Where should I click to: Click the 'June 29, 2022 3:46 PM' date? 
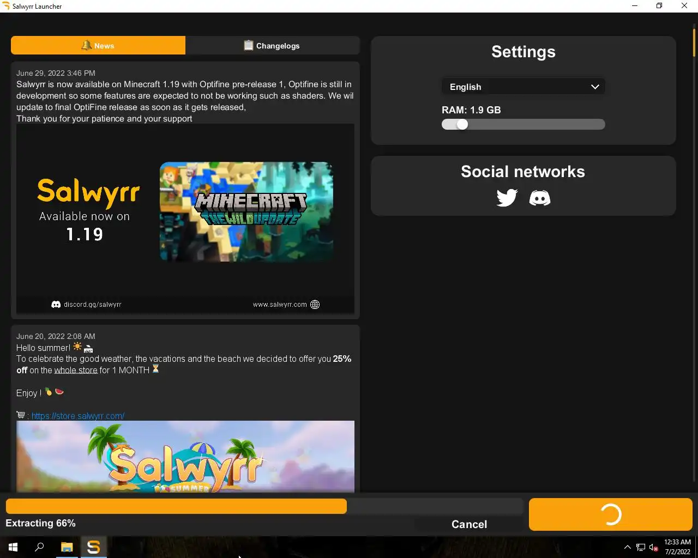tap(56, 73)
